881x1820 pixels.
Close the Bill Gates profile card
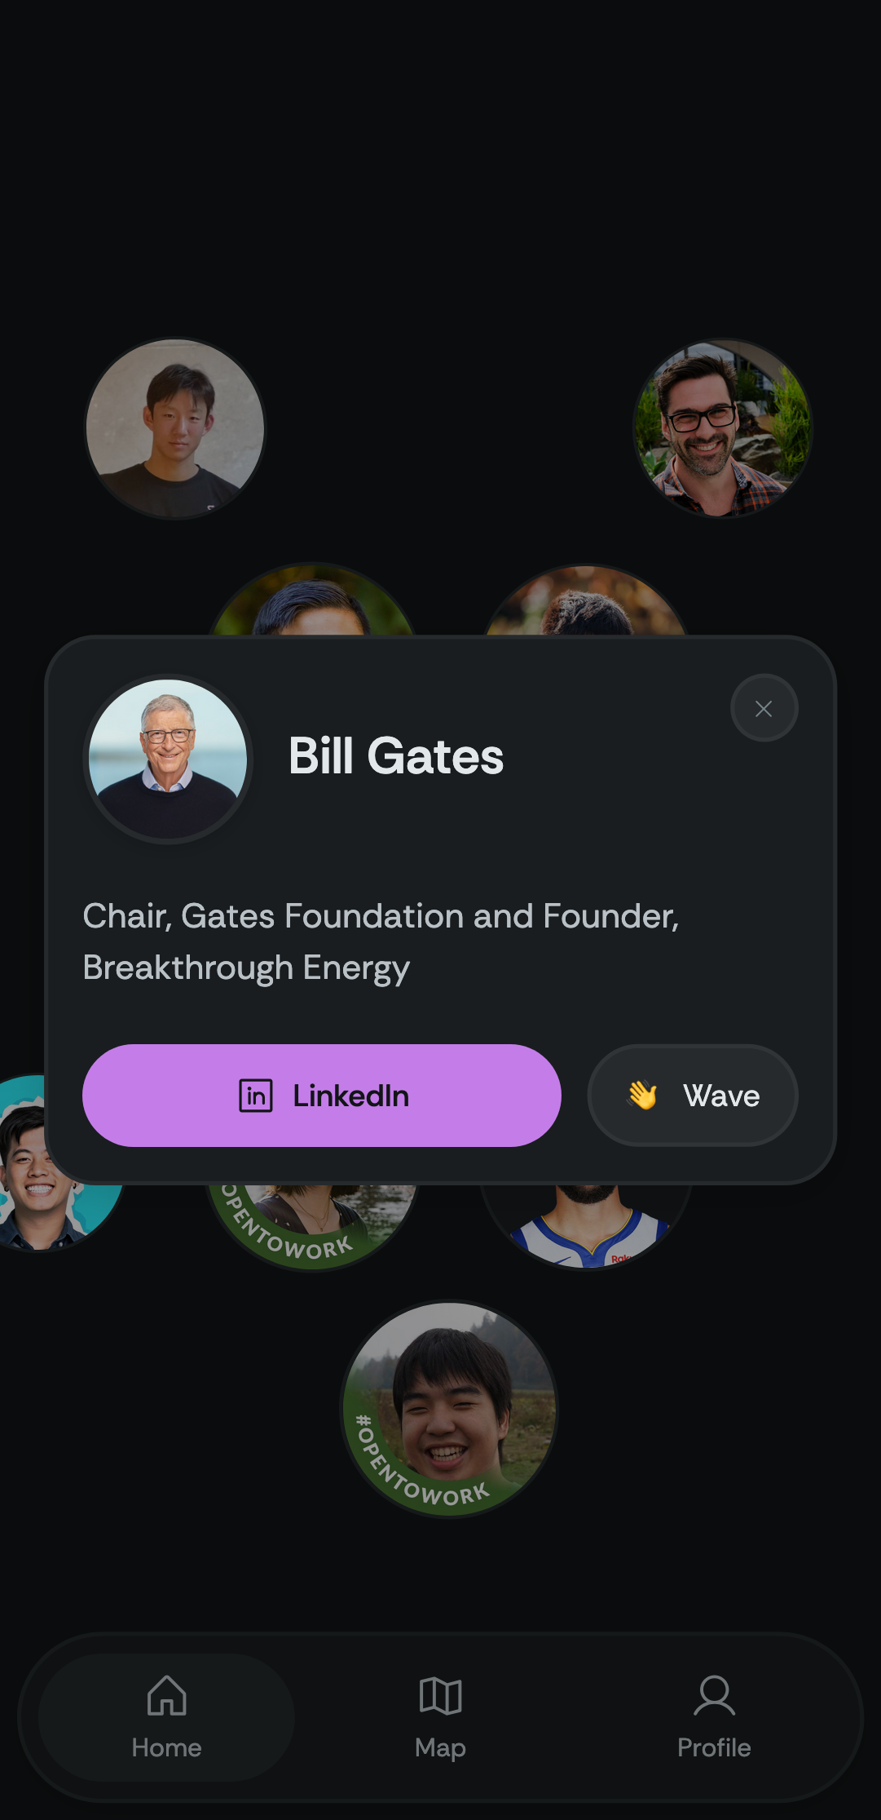click(764, 708)
